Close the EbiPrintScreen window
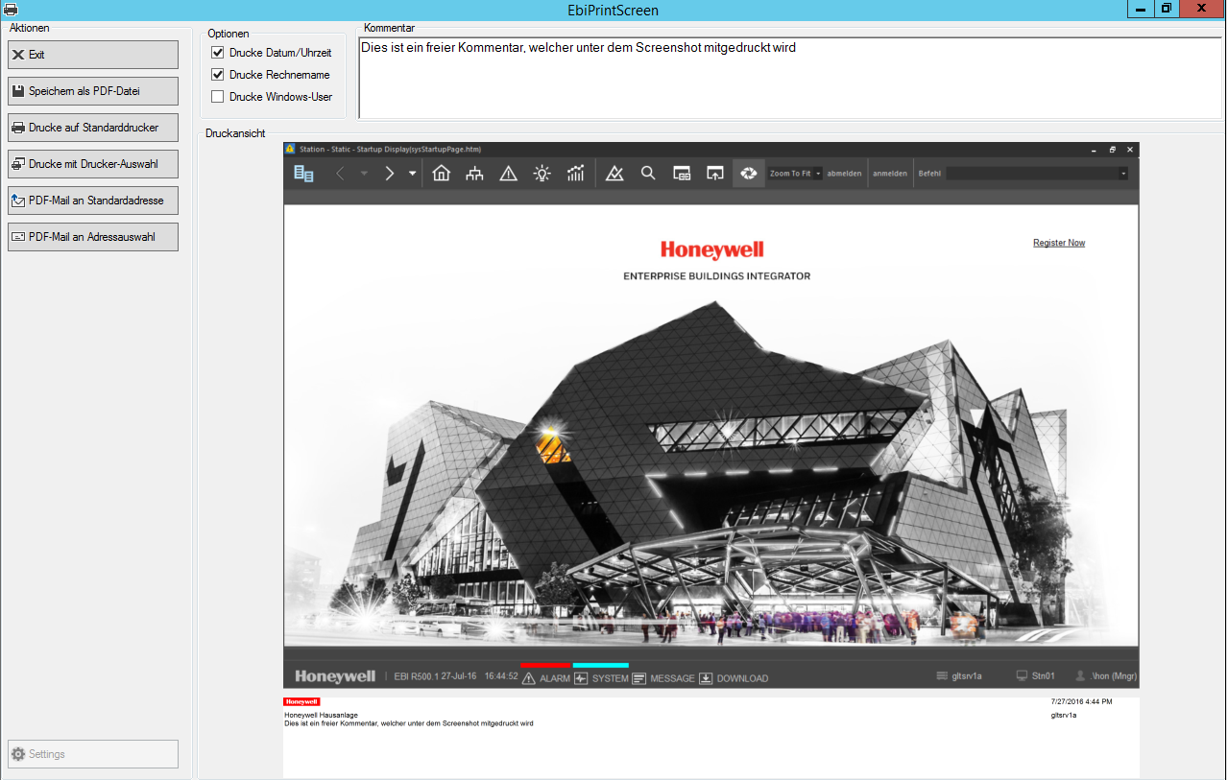 [x=1202, y=9]
